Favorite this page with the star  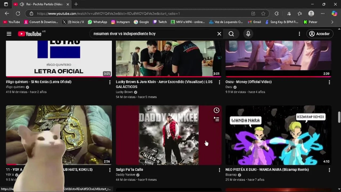[x=263, y=14]
